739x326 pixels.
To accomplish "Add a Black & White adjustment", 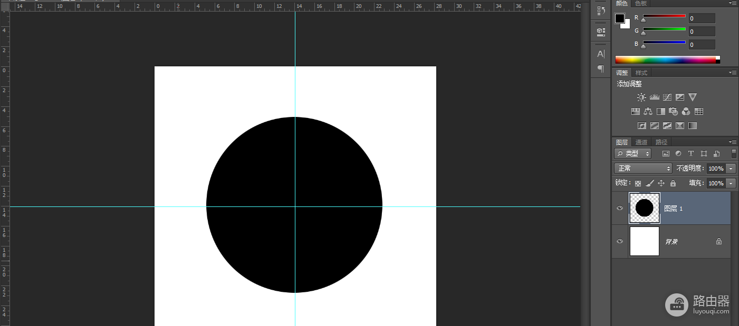I will tap(661, 111).
